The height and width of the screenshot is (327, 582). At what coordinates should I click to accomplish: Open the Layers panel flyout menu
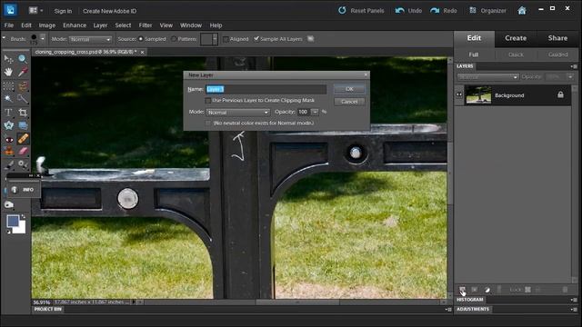(574, 66)
